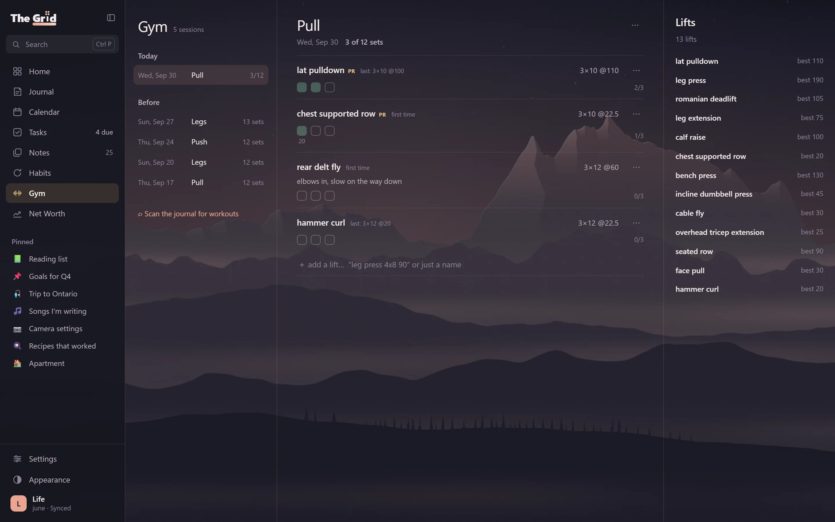Select romanian deadlift in Lifts list
The image size is (835, 522).
point(749,99)
